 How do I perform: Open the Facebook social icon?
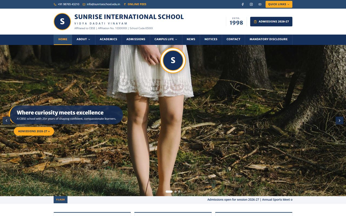[242, 4]
